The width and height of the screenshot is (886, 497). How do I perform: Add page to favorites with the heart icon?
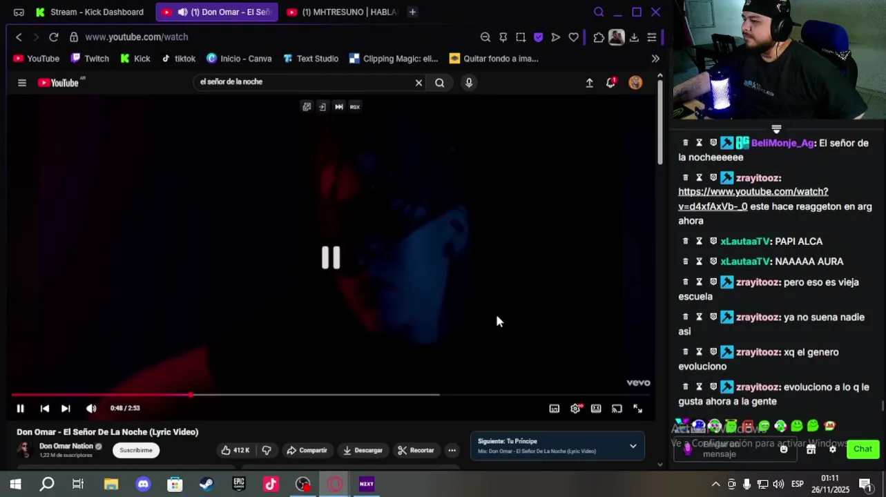tap(573, 37)
